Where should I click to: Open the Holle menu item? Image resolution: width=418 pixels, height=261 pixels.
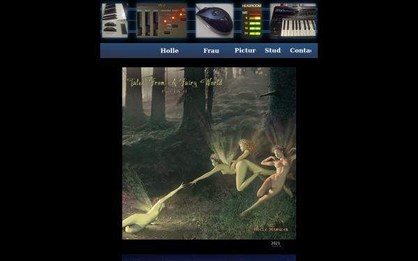click(x=169, y=51)
